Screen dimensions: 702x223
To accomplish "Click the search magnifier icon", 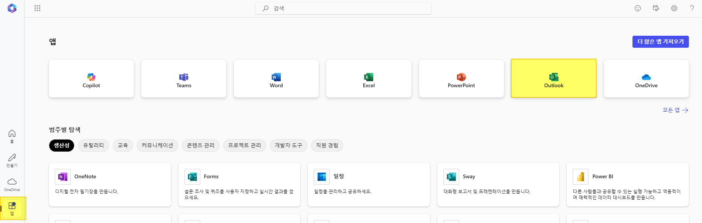I will (265, 8).
